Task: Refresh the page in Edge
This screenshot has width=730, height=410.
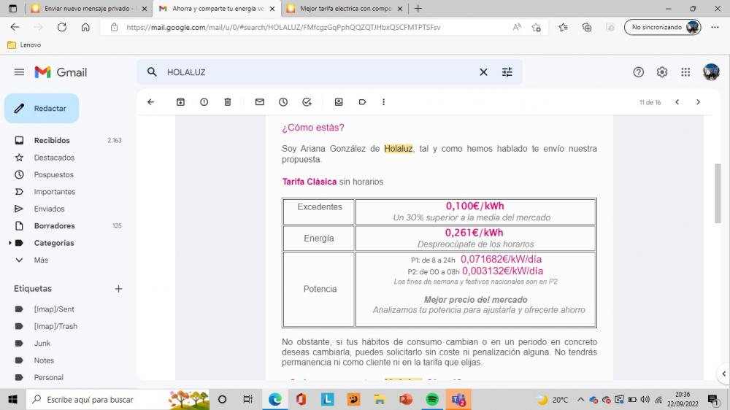Action: coord(62,27)
